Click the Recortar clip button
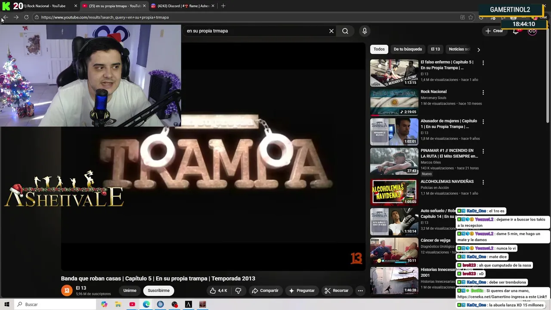The image size is (551, 310). [337, 291]
